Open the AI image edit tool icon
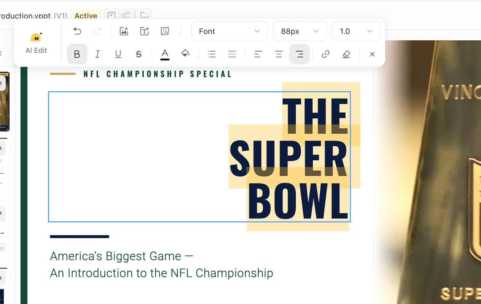This screenshot has width=481, height=304. click(x=165, y=31)
